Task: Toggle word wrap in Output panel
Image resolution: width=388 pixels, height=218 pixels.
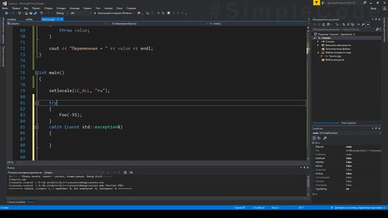Action: pos(131,173)
